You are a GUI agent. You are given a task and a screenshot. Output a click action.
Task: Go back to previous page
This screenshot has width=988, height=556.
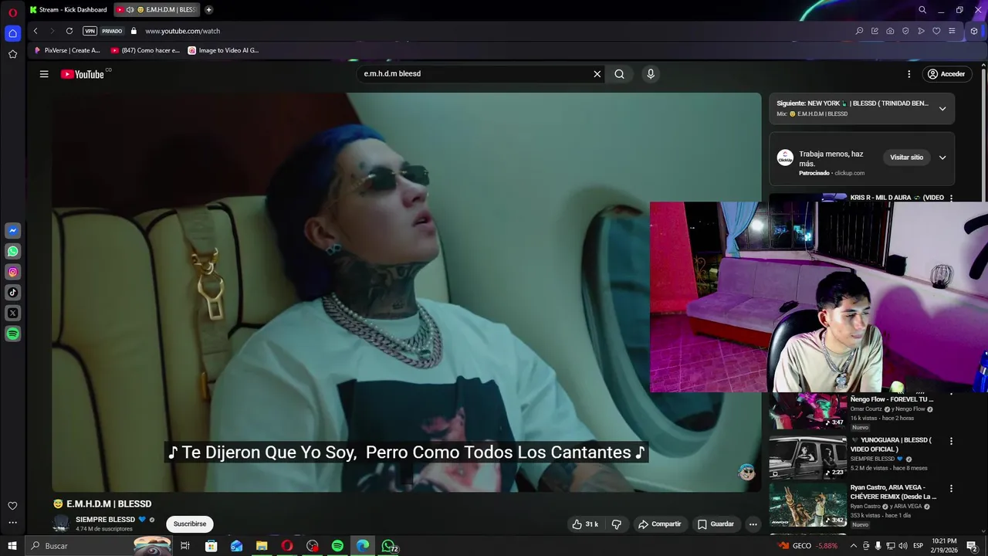coord(36,31)
